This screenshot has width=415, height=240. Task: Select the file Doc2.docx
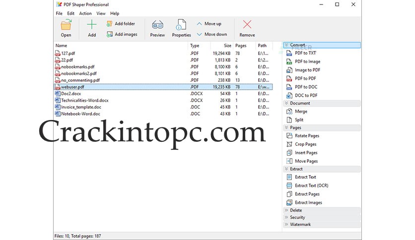tap(71, 94)
